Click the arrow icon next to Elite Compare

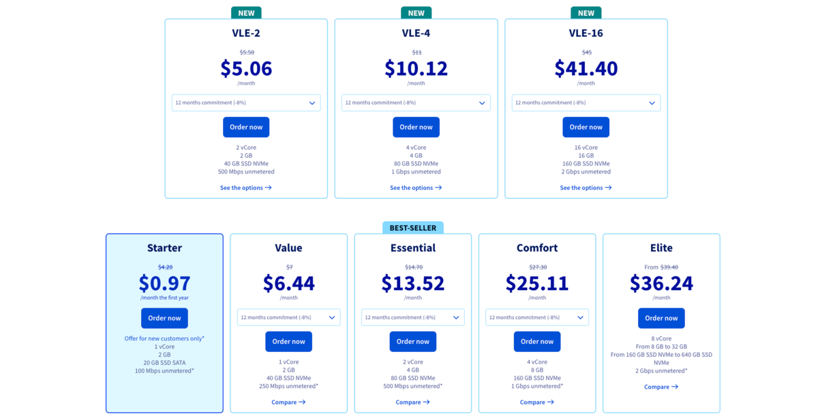click(675, 387)
